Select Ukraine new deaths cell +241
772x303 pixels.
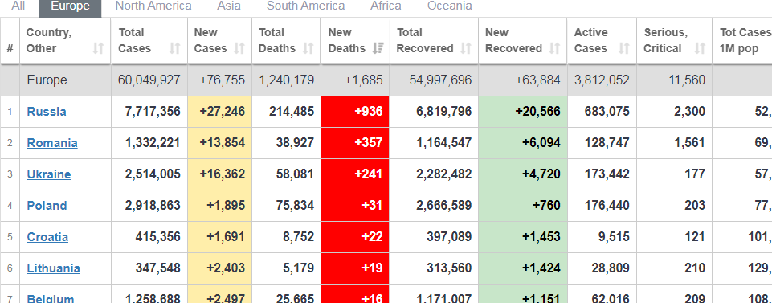[355, 174]
